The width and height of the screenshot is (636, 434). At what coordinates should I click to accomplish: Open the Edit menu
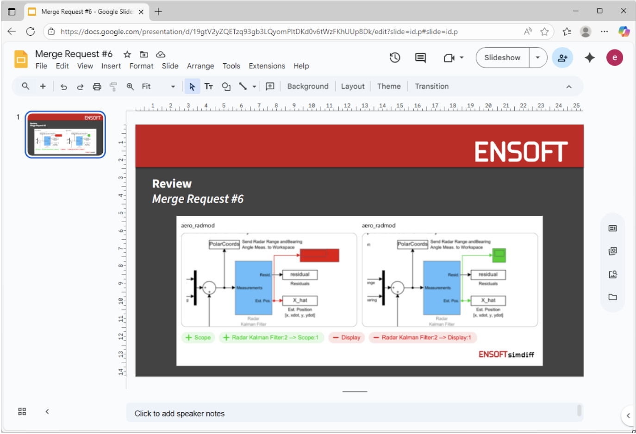62,66
